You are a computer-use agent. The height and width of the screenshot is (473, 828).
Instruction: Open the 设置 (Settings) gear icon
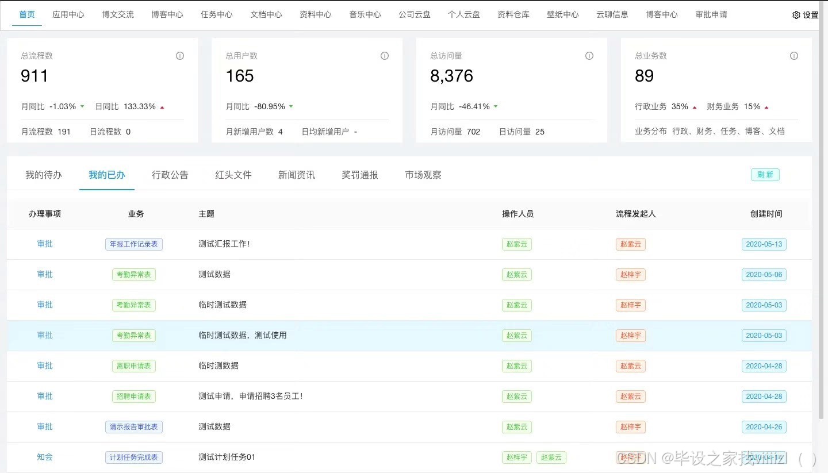pos(796,15)
